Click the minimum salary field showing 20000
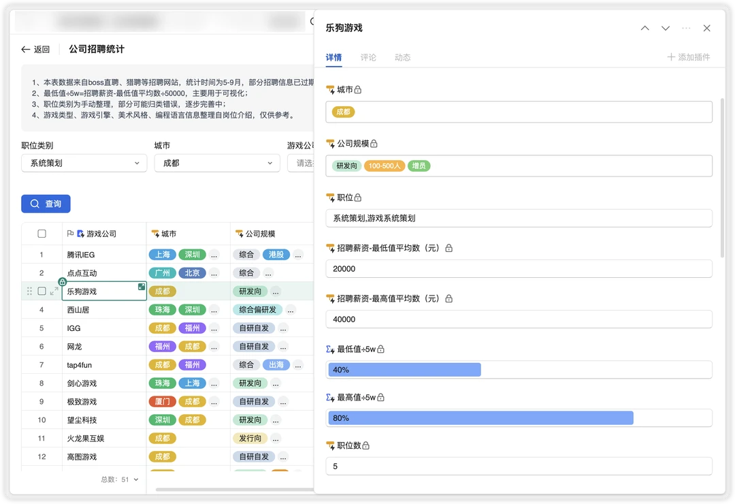The image size is (735, 504). tap(519, 269)
